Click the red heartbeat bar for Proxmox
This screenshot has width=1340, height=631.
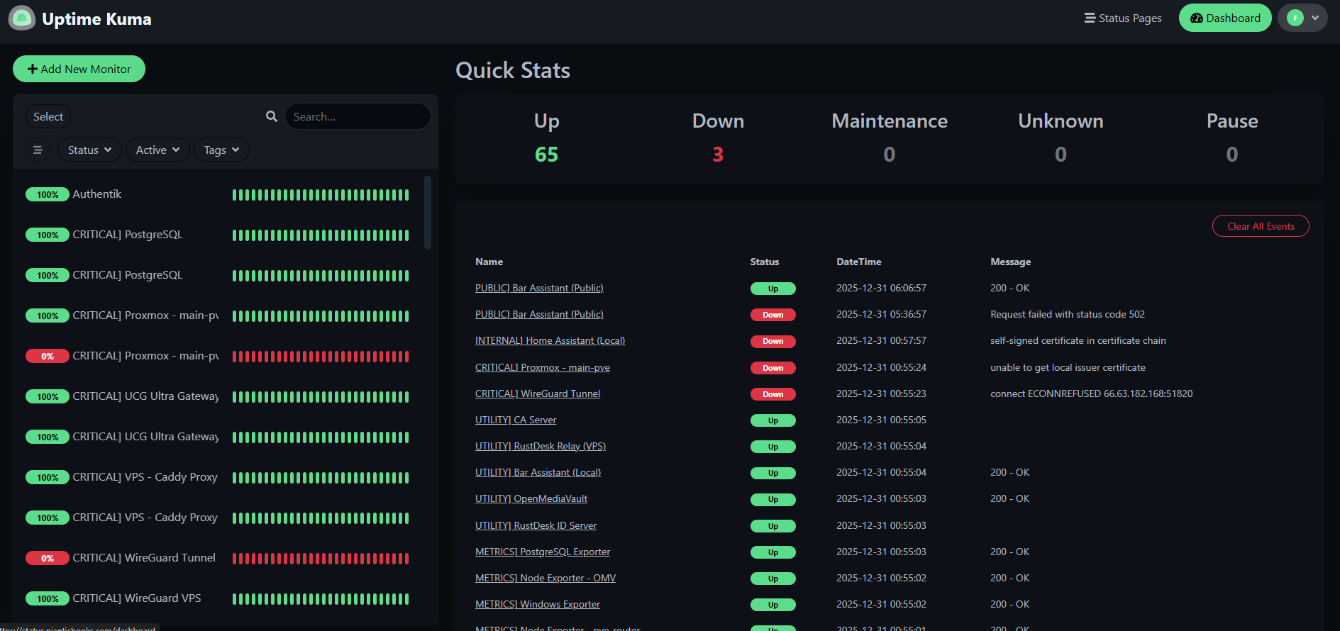click(x=321, y=357)
